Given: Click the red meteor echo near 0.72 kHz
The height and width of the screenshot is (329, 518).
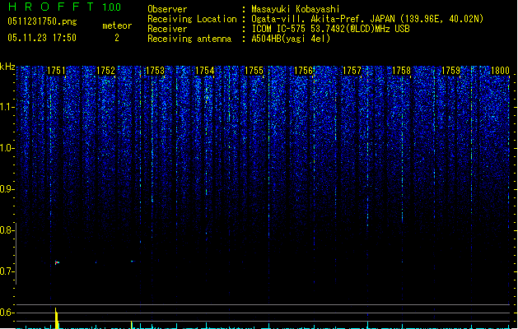Looking at the screenshot, I should pyautogui.click(x=56, y=262).
